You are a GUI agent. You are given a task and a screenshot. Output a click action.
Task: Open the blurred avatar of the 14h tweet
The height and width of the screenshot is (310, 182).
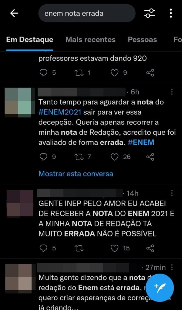20,203
